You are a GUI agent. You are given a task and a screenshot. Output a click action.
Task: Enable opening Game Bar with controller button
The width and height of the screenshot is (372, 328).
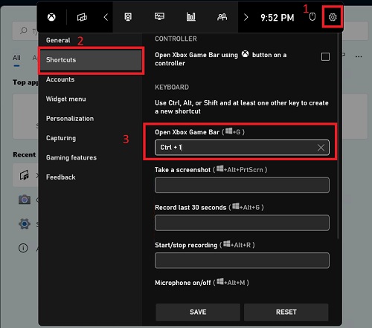[325, 56]
